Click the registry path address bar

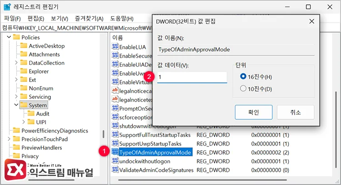77,28
